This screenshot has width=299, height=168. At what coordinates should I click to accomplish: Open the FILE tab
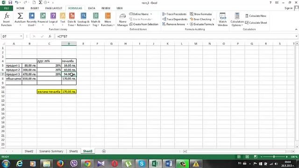[x=7, y=8]
